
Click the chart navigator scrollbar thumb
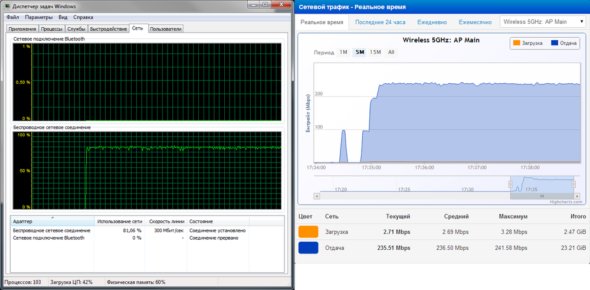tap(542, 196)
